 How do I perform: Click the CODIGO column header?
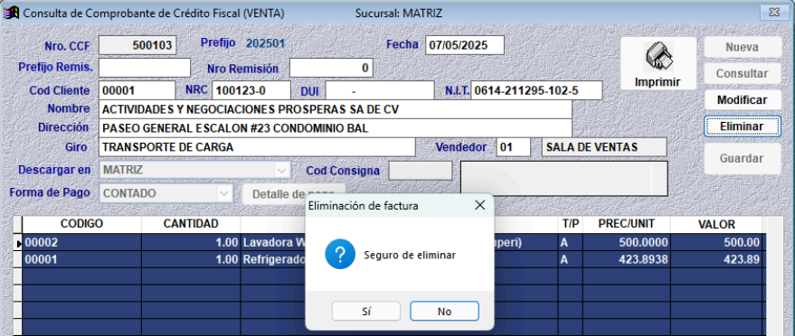click(x=81, y=224)
